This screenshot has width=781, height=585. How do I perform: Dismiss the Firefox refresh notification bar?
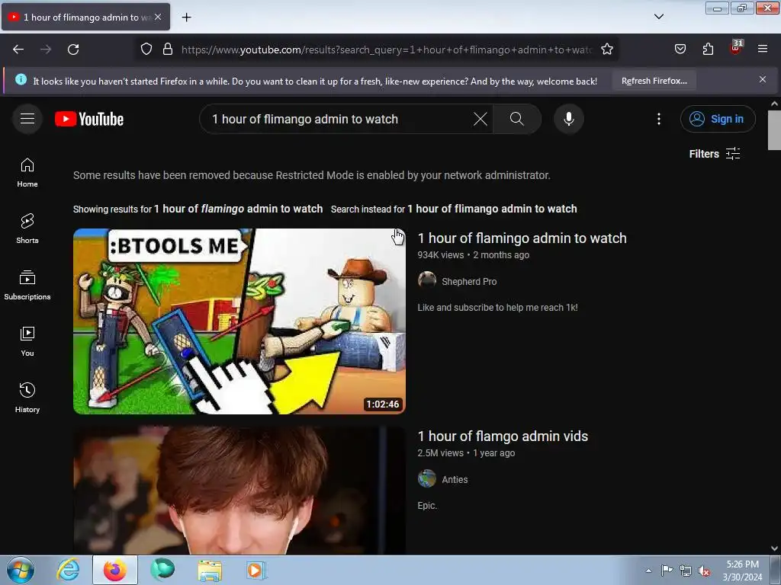tap(763, 79)
